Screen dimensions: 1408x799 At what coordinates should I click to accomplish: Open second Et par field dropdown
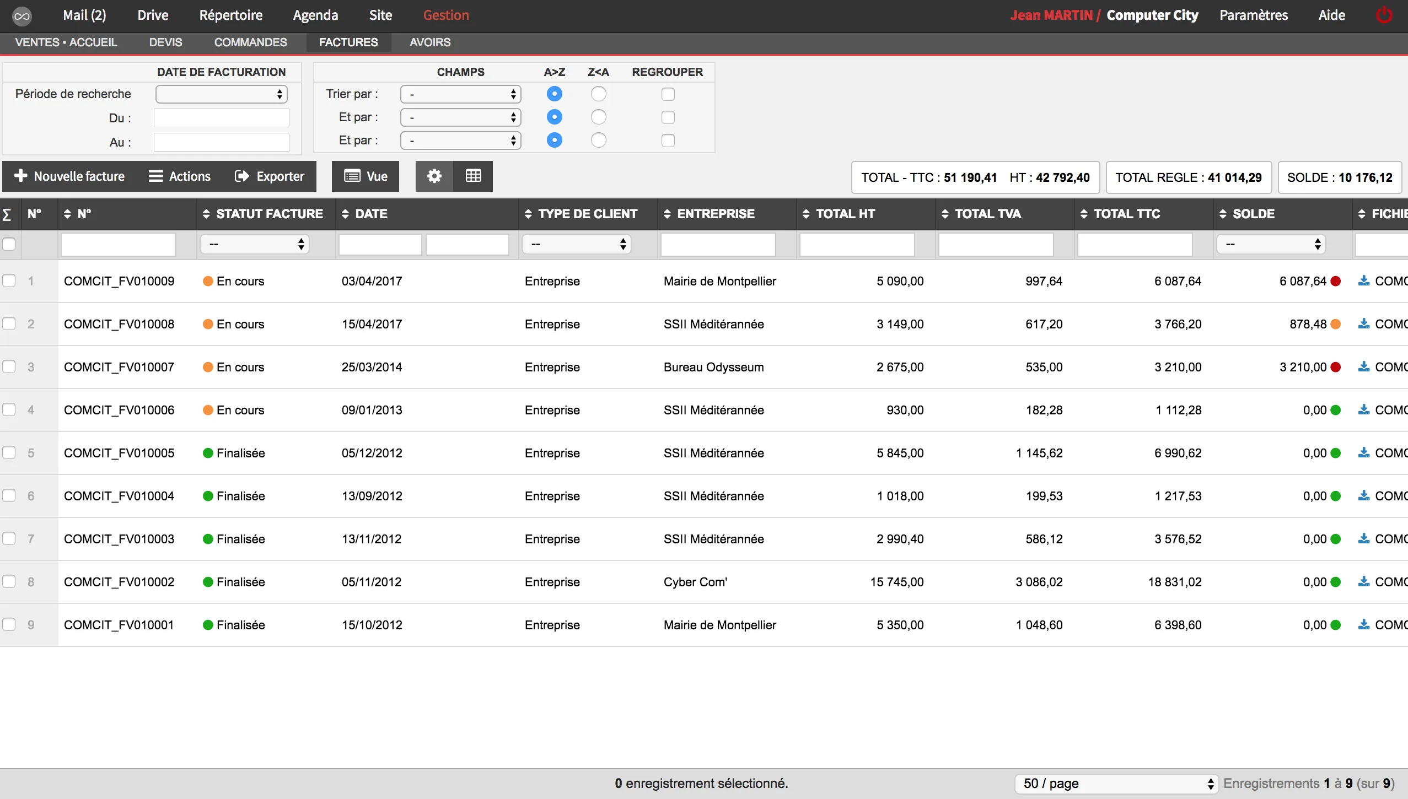(461, 141)
